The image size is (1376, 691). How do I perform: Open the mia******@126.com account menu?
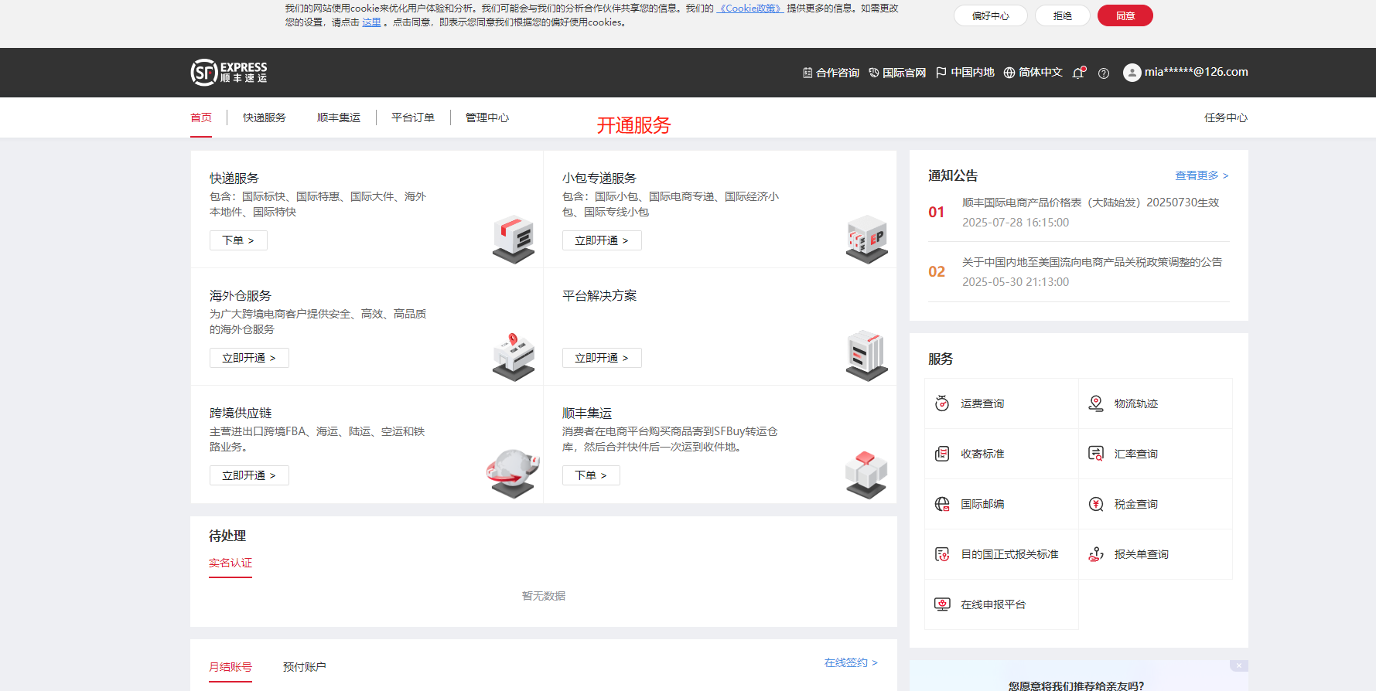(1186, 72)
